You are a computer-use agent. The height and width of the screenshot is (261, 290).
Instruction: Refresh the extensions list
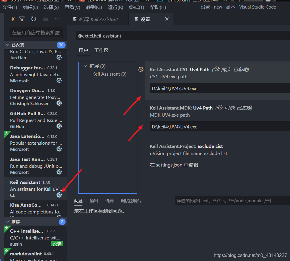33,19
